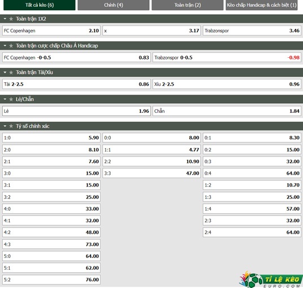Image resolution: width=303 pixels, height=288 pixels.
Task: Collapse the Toàn trận 1X2 section arrow
Action: tap(5, 19)
